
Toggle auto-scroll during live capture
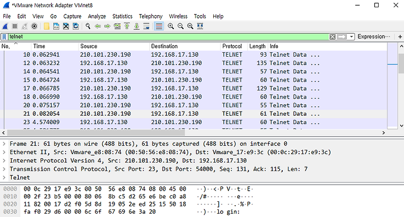click(146, 26)
